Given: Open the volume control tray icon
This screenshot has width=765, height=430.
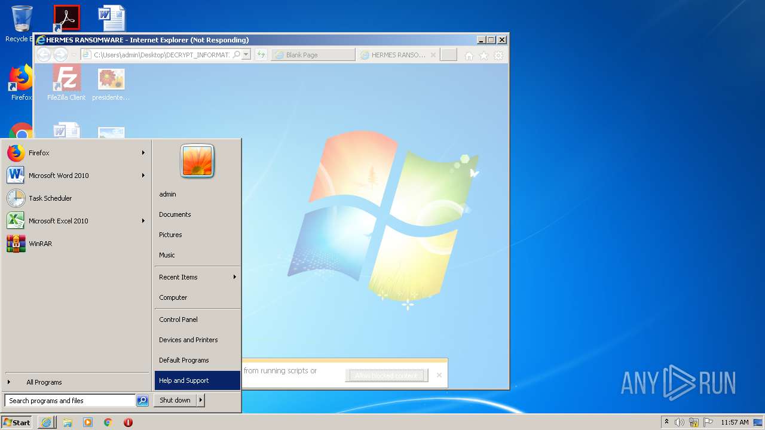Looking at the screenshot, I should 680,422.
